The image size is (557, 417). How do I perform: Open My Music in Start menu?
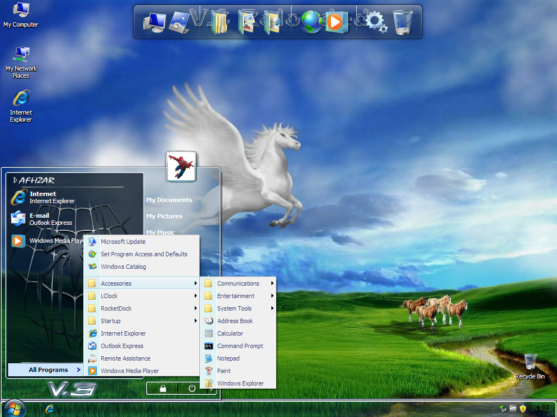point(160,232)
